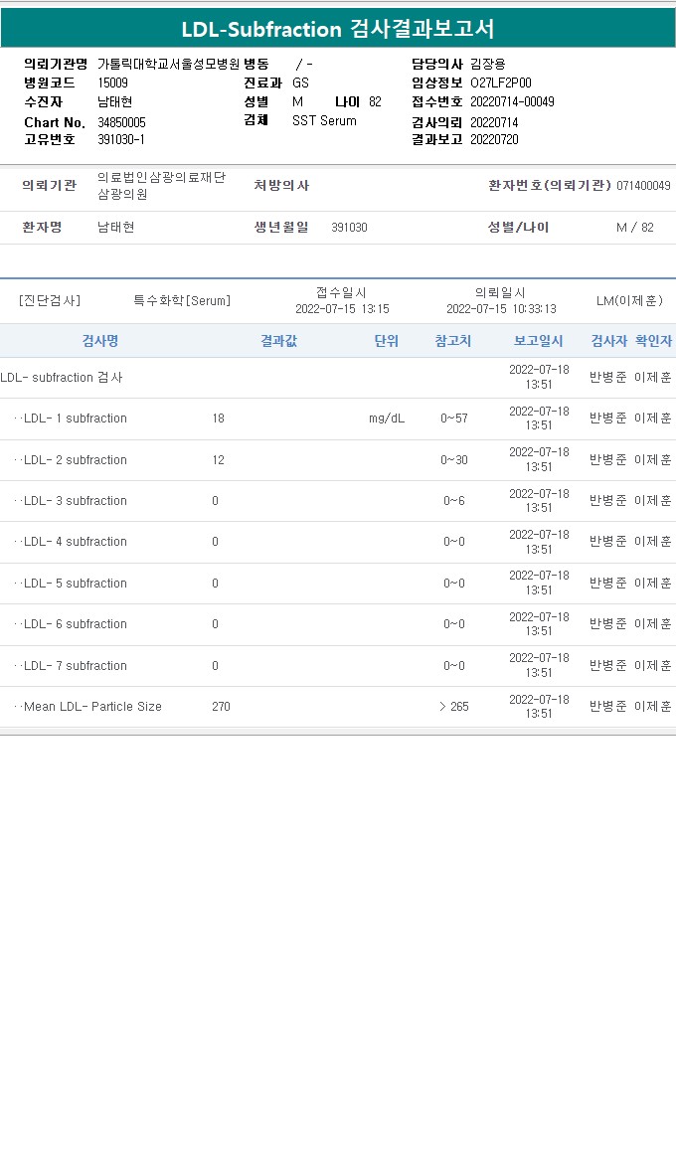
Task: Click 임상정보 value O27LF2P00
Action: (x=501, y=83)
